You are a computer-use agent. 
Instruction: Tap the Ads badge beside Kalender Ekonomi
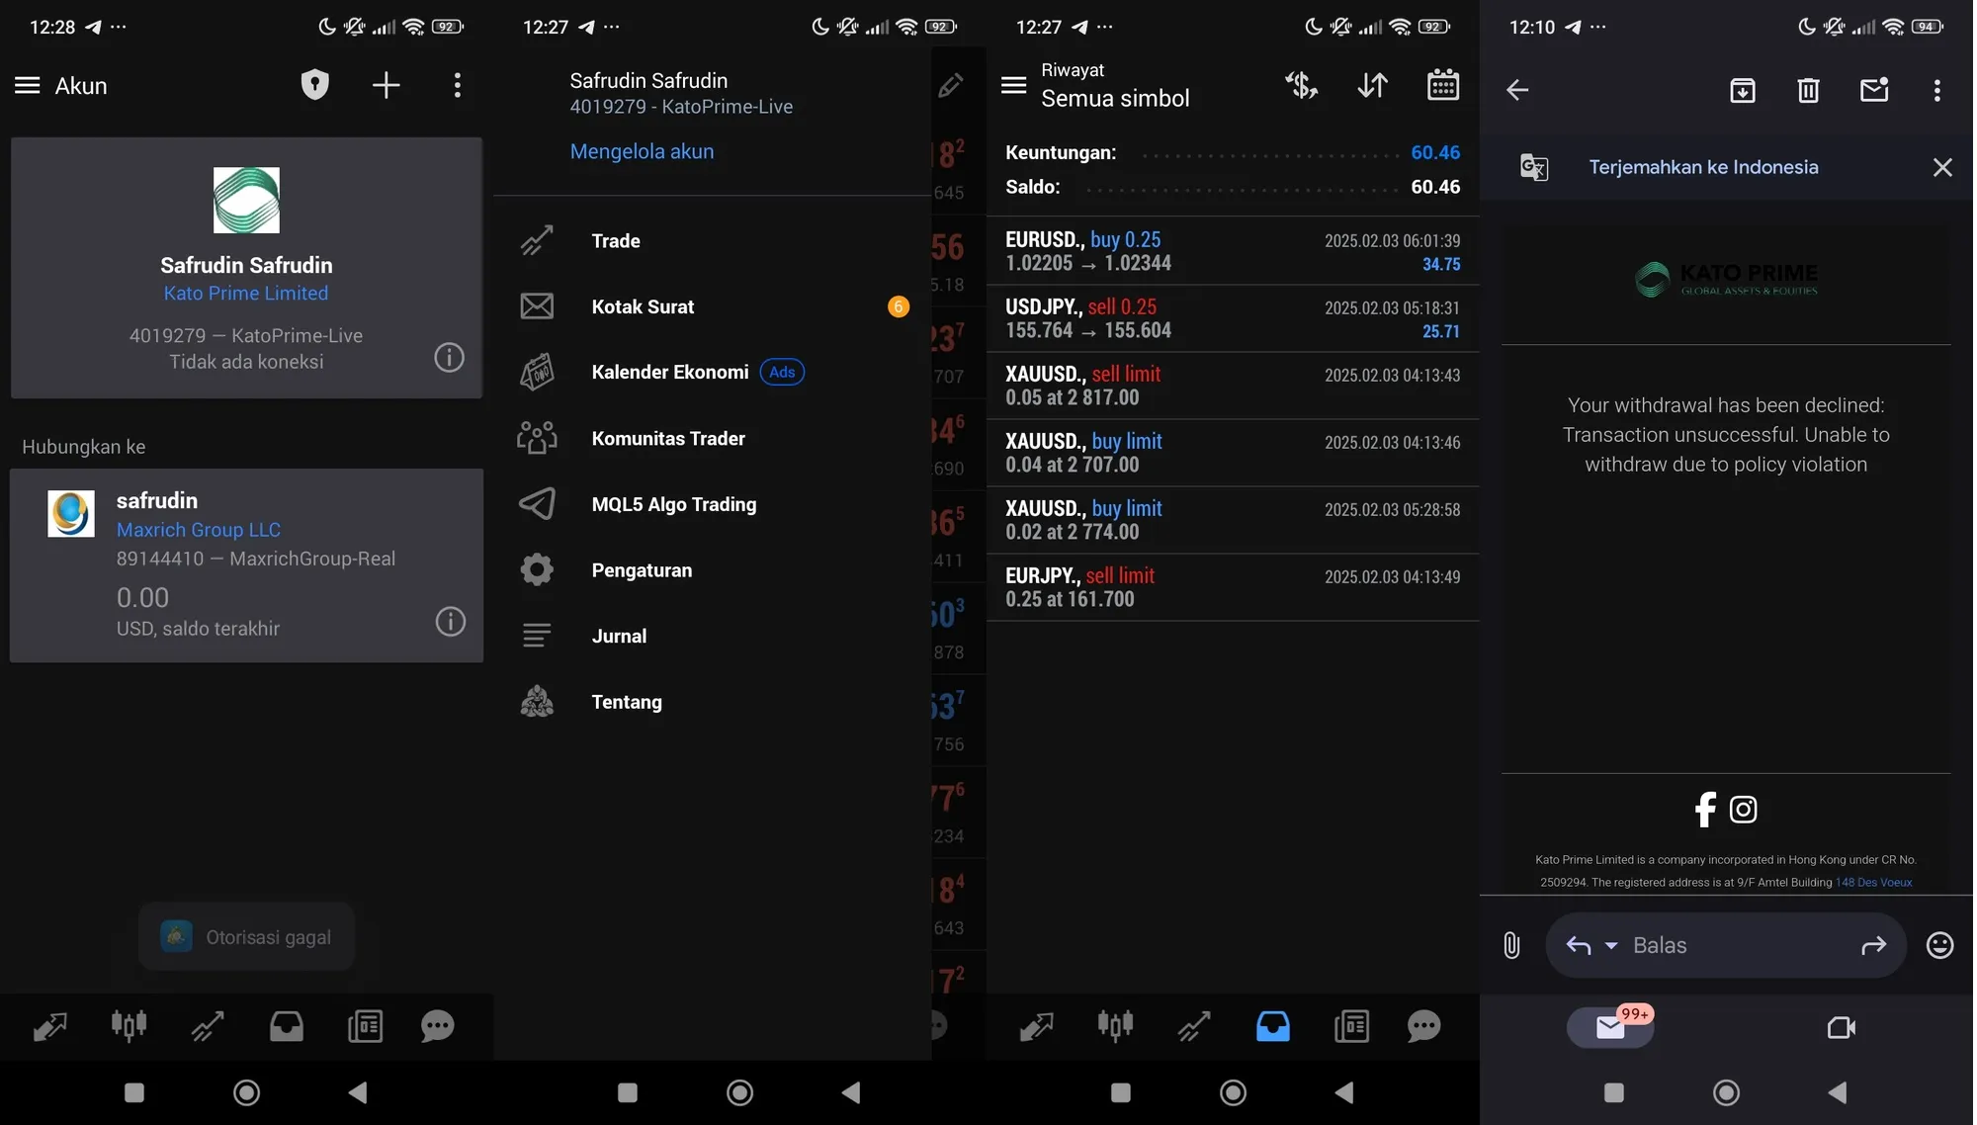[x=782, y=373]
